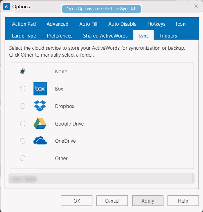Click the Cancel button
Viewport: 203px width, 212px height.
[112, 201]
